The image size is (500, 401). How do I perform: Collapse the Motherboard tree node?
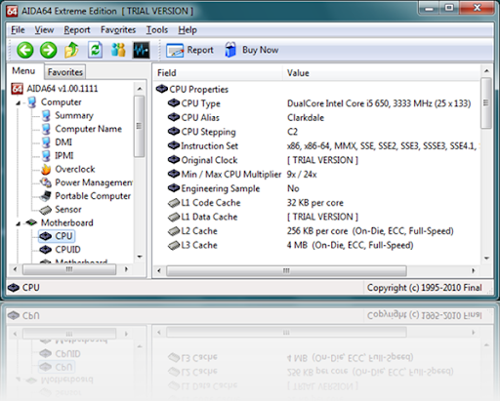click(x=19, y=223)
